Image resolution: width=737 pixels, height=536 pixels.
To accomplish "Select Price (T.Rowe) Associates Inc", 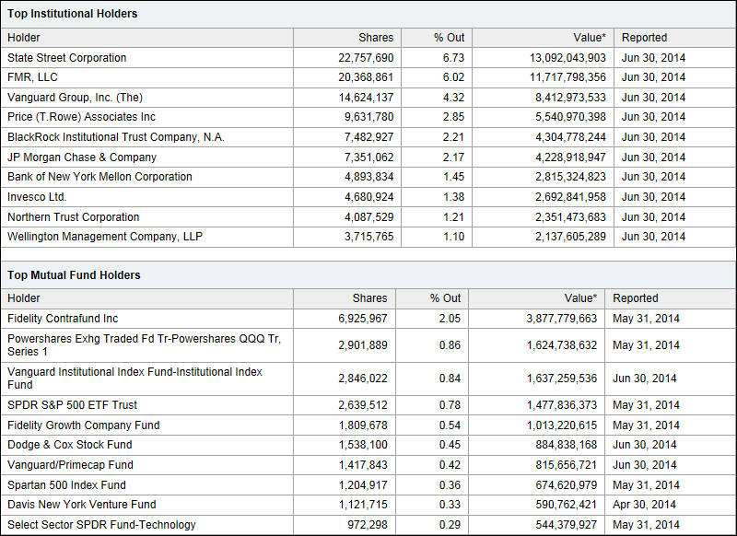I will pyautogui.click(x=81, y=116).
